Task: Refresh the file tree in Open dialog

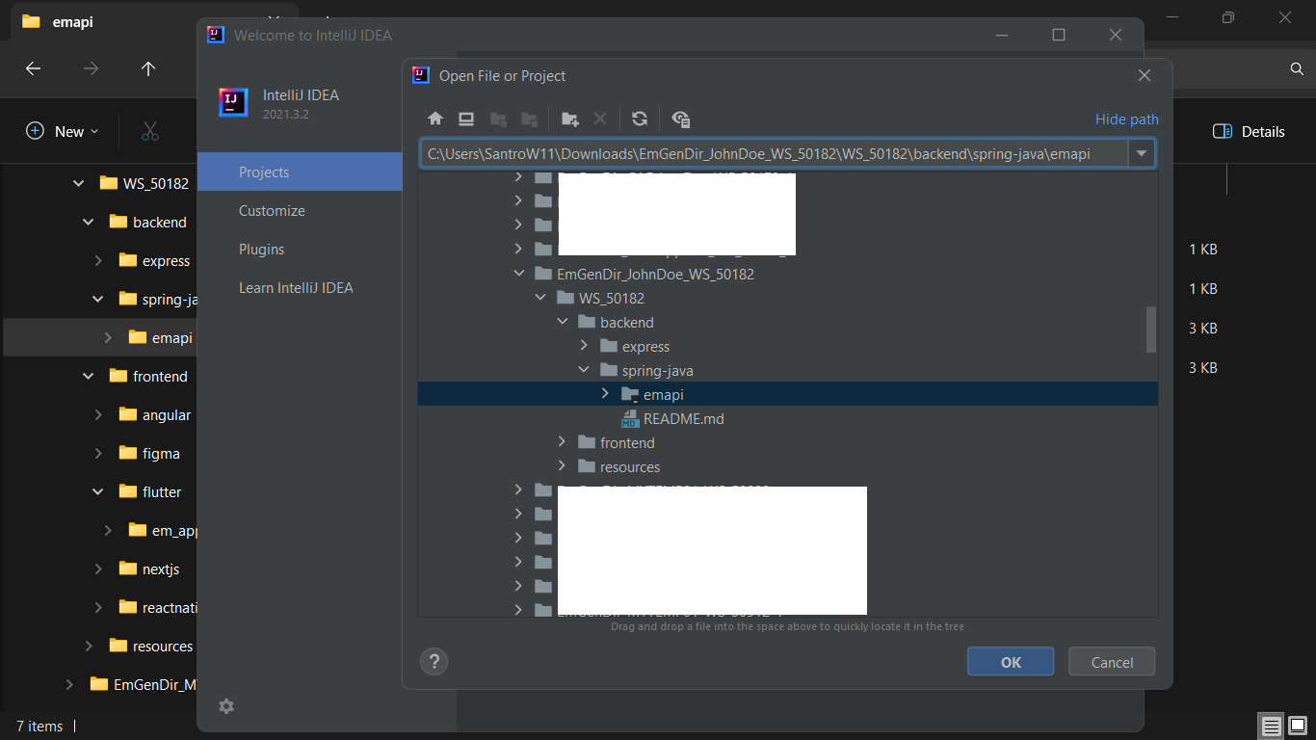Action: [640, 119]
